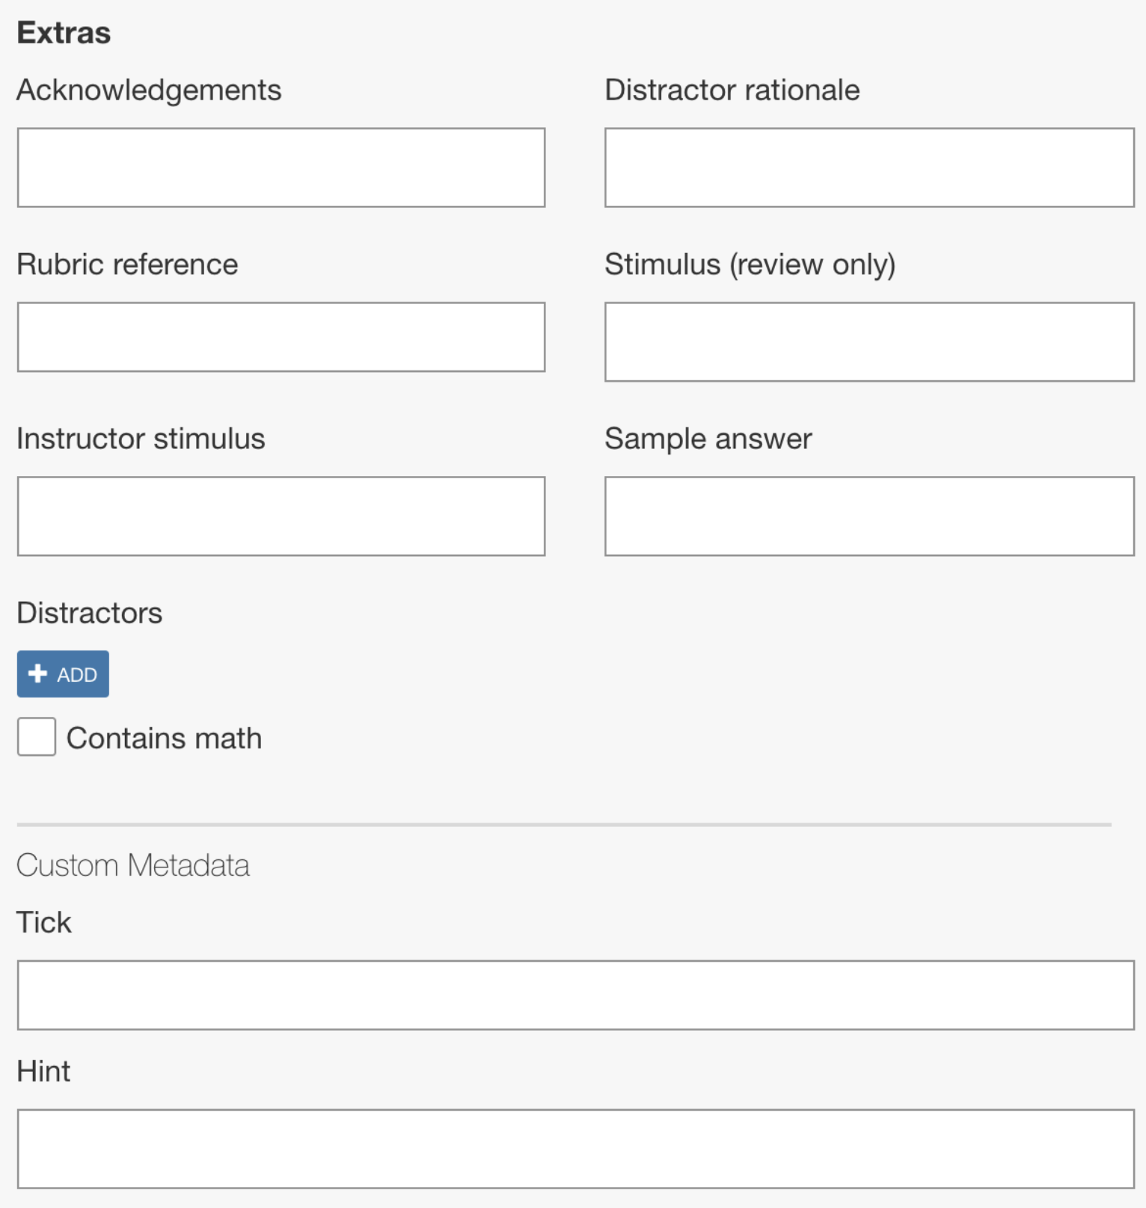This screenshot has width=1146, height=1208.
Task: Focus the Instructor stimulus text box
Action: click(x=281, y=516)
